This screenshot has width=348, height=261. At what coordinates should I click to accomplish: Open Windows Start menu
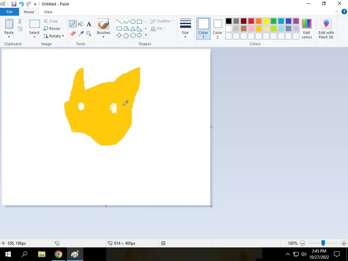tap(8, 254)
